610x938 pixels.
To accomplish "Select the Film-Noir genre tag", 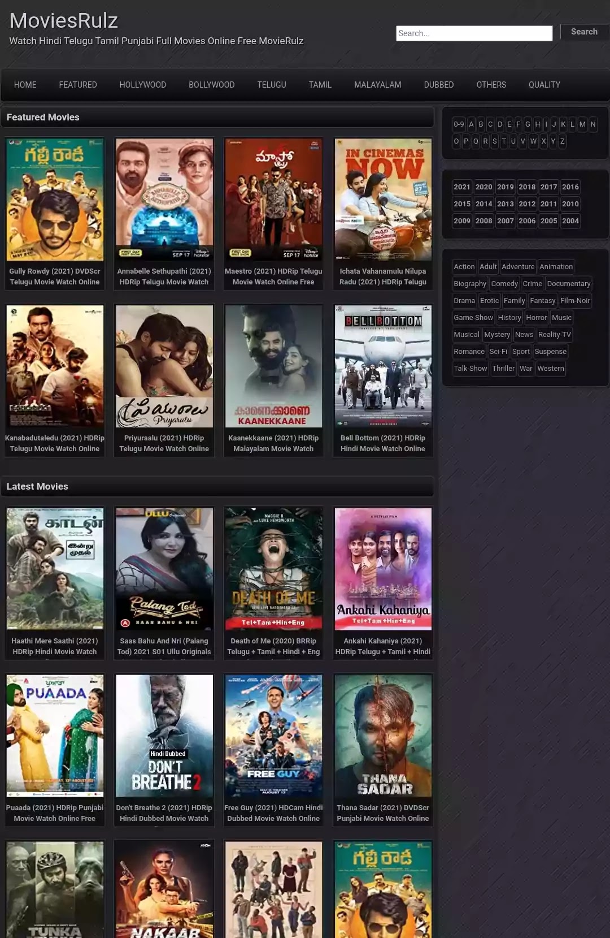I will point(575,301).
